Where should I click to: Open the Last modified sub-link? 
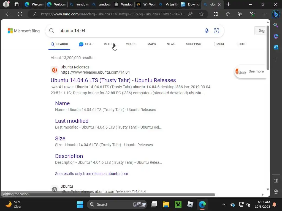click(x=72, y=121)
